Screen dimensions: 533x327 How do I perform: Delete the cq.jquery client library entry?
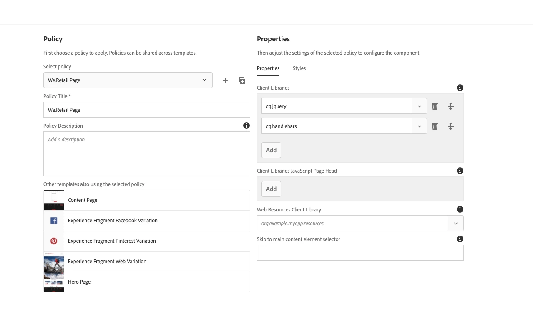(x=435, y=106)
